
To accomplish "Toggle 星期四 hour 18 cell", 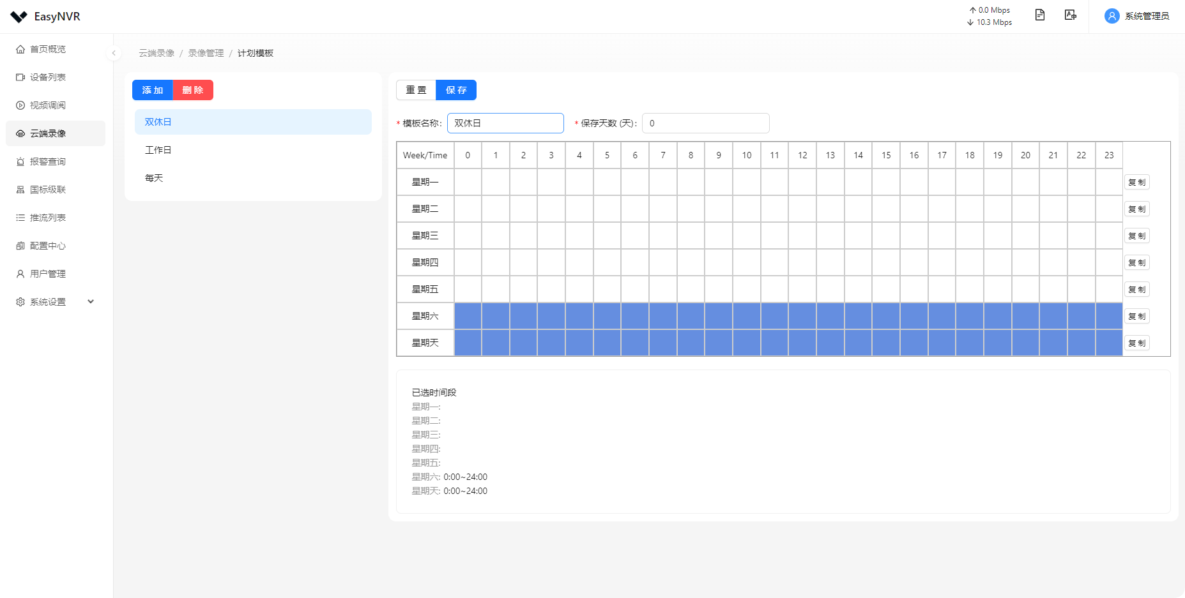I will [x=970, y=262].
